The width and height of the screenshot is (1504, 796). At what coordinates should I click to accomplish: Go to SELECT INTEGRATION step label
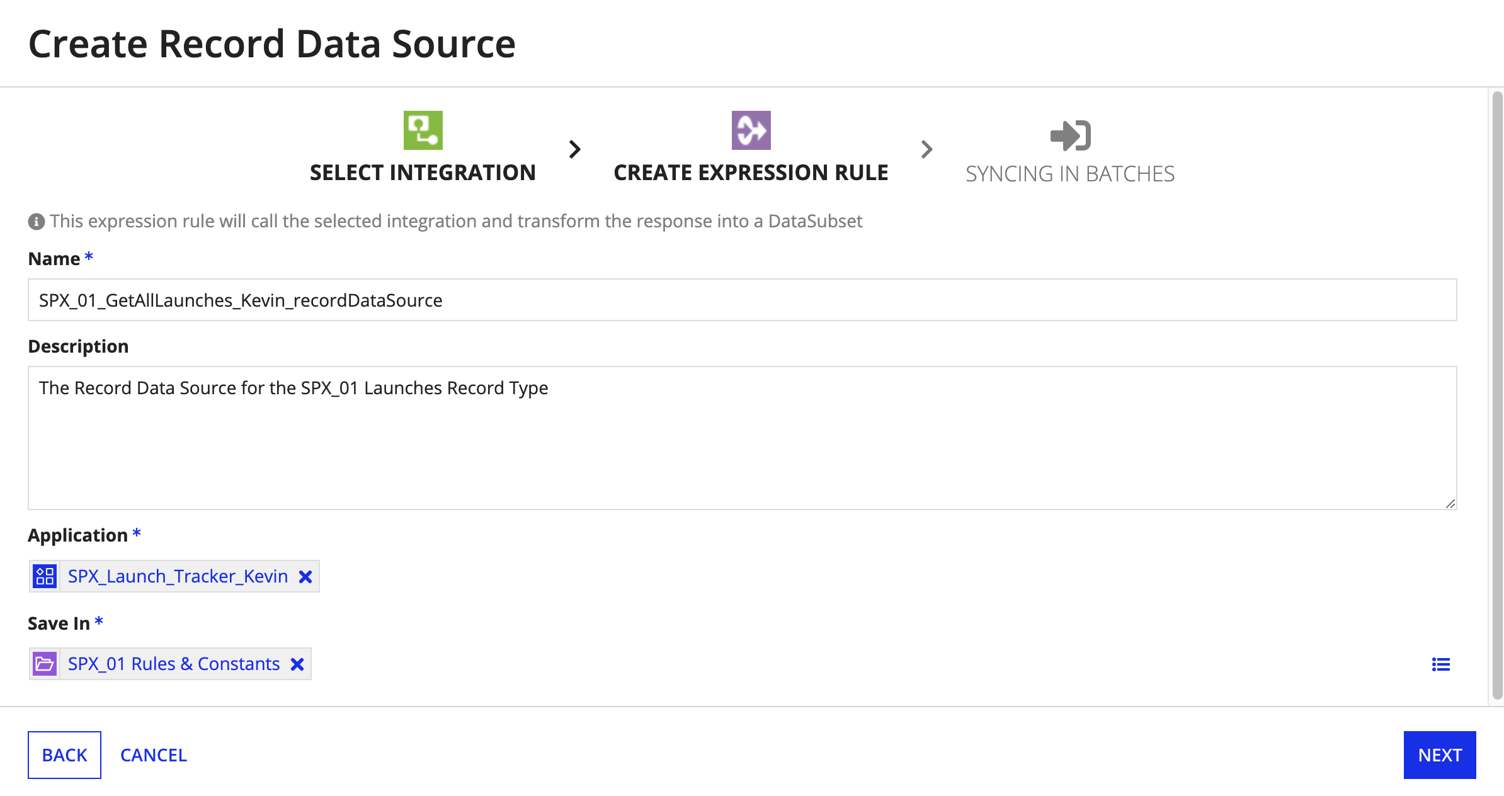coord(423,173)
